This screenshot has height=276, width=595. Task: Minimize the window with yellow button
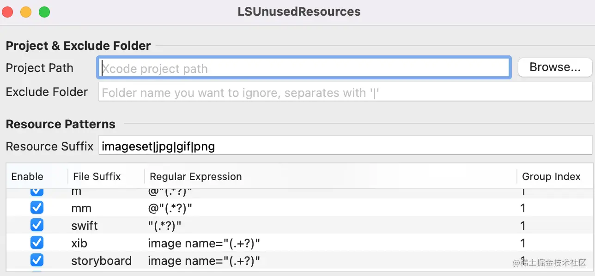[26, 12]
